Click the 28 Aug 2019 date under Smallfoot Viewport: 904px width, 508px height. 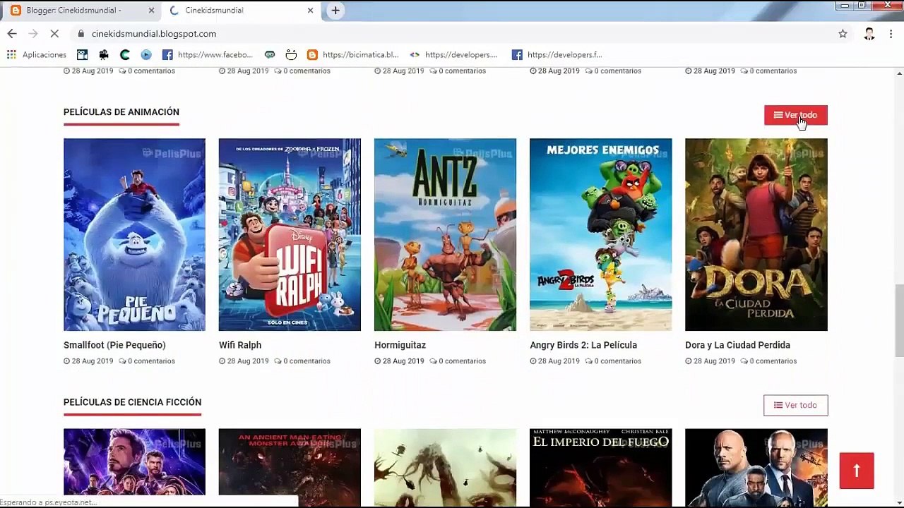(88, 361)
